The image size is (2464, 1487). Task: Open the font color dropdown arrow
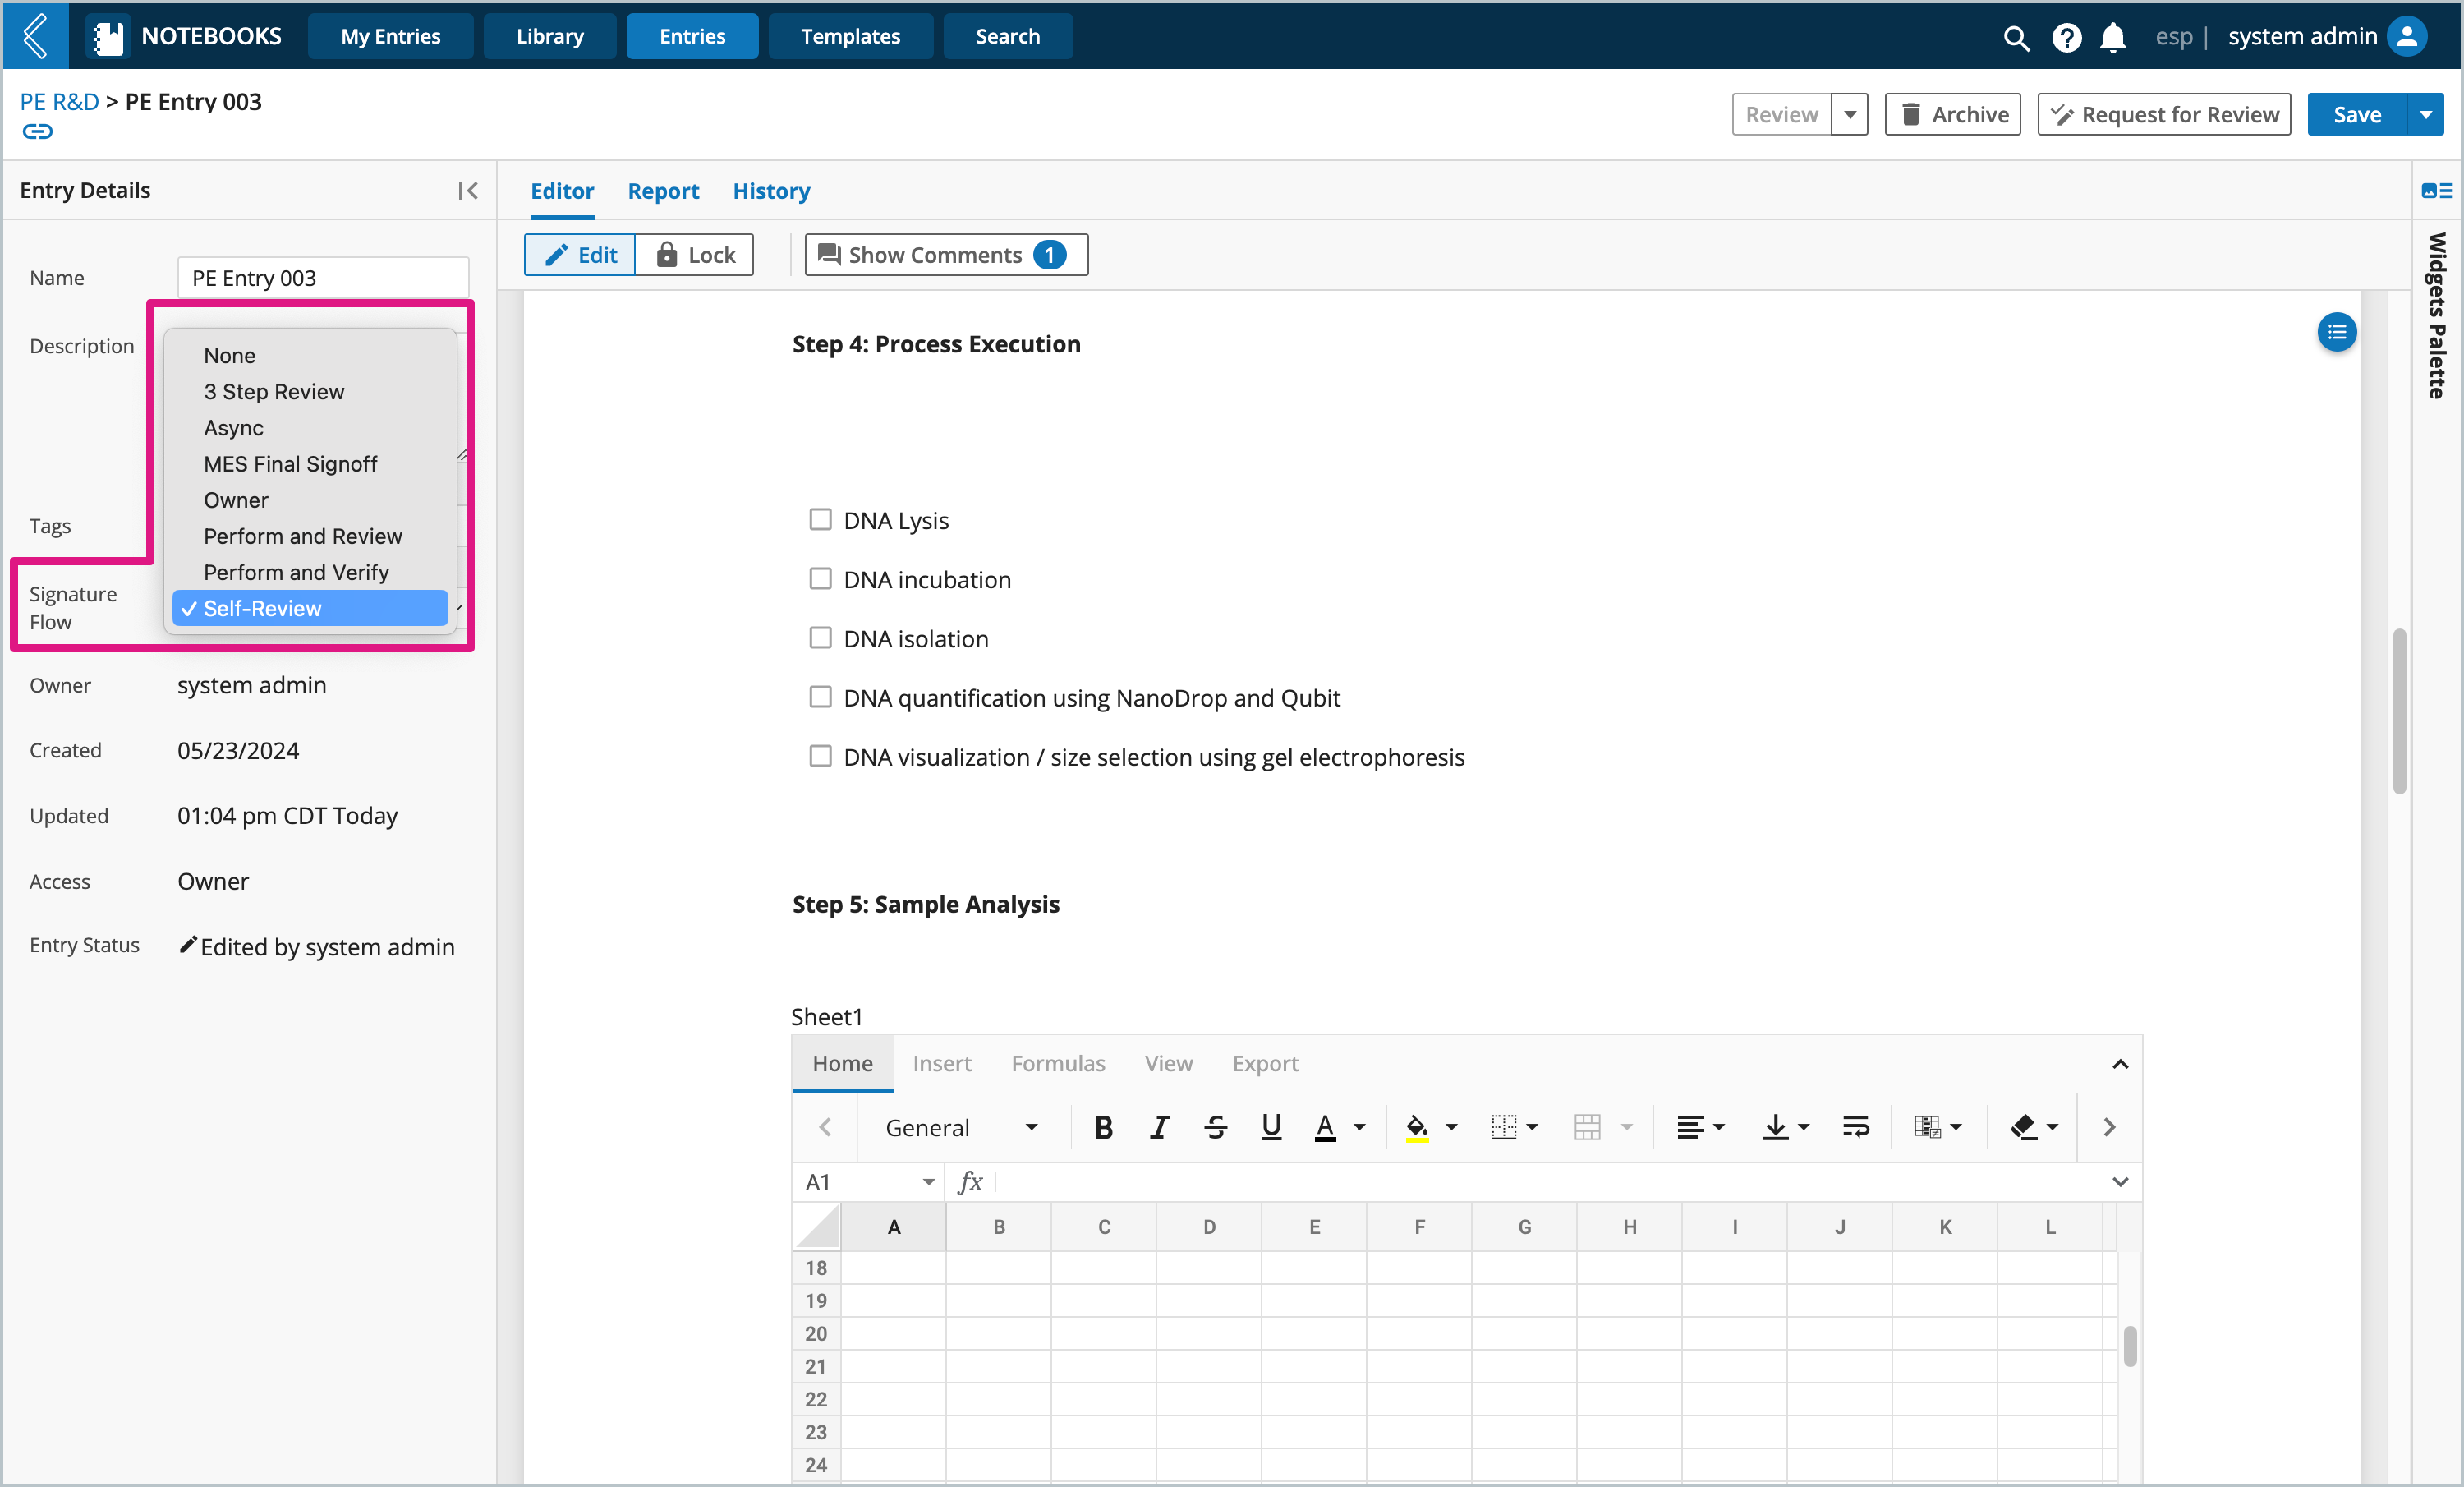tap(1360, 1127)
